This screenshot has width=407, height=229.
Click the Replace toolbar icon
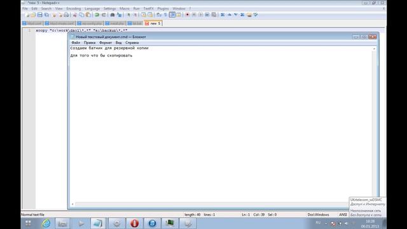(x=119, y=15)
